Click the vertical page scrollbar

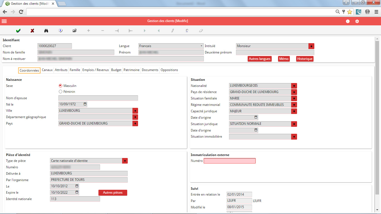pyautogui.click(x=377, y=117)
